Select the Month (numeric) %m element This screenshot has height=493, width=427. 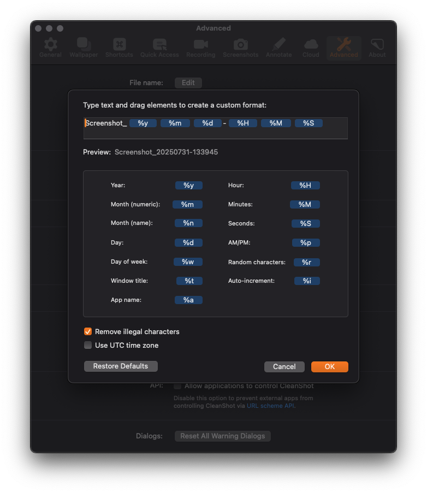pyautogui.click(x=187, y=204)
